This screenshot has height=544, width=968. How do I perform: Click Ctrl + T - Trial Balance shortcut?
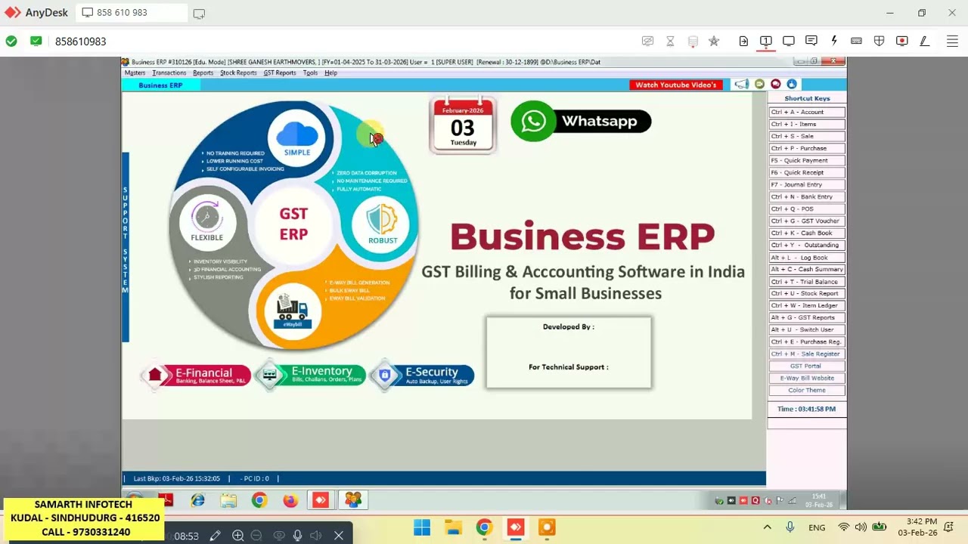coord(807,282)
